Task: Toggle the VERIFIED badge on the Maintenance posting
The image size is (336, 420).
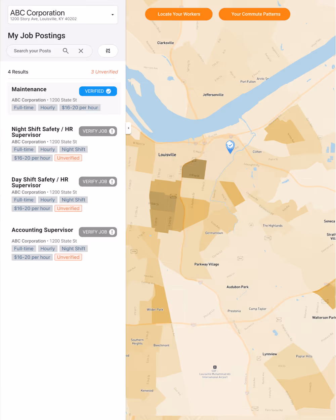Action: 98,91
